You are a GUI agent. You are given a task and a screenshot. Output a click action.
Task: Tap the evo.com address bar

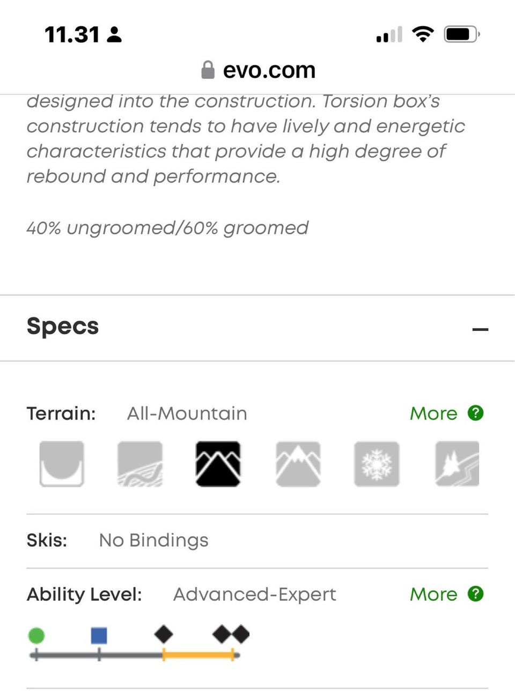(268, 70)
